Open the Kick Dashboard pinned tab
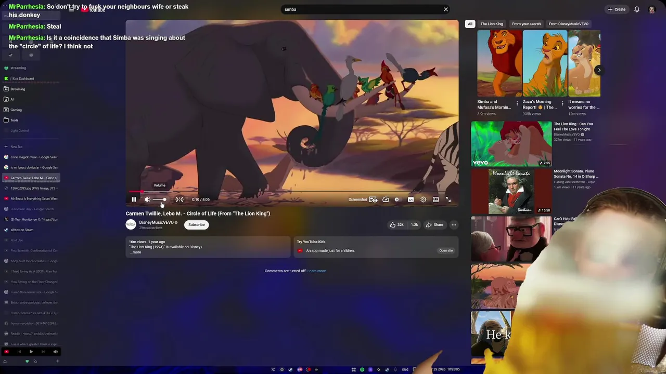This screenshot has width=666, height=374. click(x=31, y=78)
